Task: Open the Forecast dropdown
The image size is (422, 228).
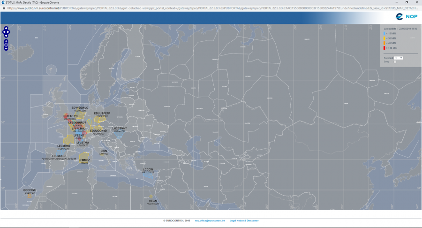Action: tap(399, 58)
